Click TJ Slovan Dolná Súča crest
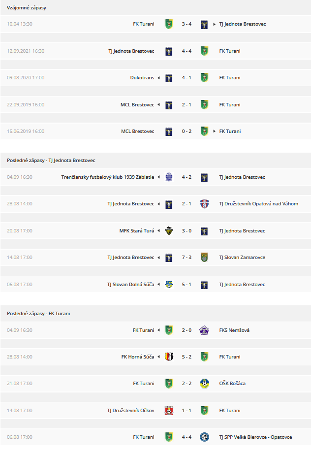The image size is (311, 455). click(169, 285)
